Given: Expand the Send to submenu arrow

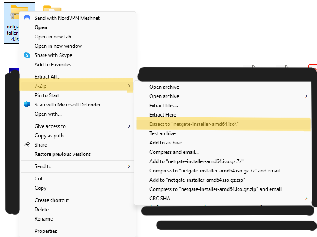Looking at the screenshot, I should pyautogui.click(x=129, y=166).
